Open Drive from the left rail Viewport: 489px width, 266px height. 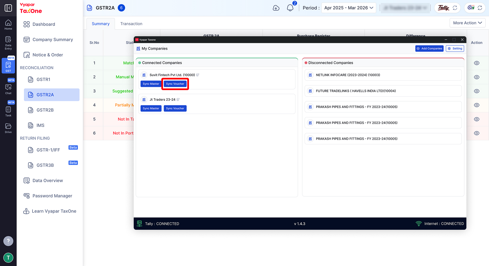(8, 128)
